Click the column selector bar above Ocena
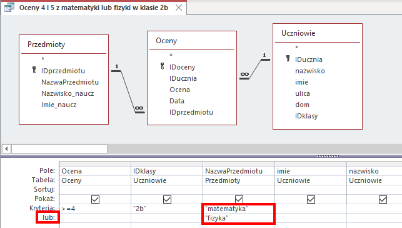 [95, 164]
